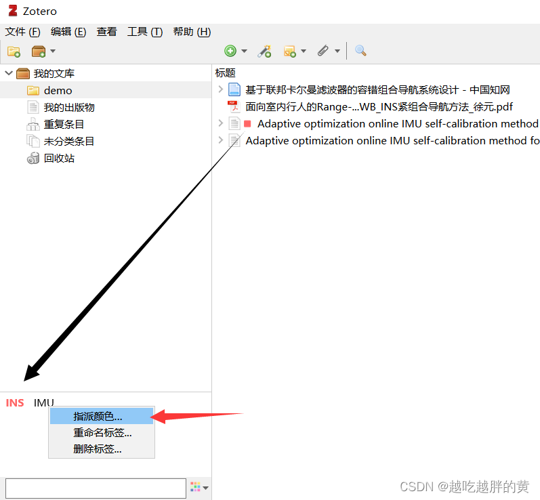The height and width of the screenshot is (500, 540).
Task: Click the Add Item by Identifier wand
Action: click(x=264, y=51)
